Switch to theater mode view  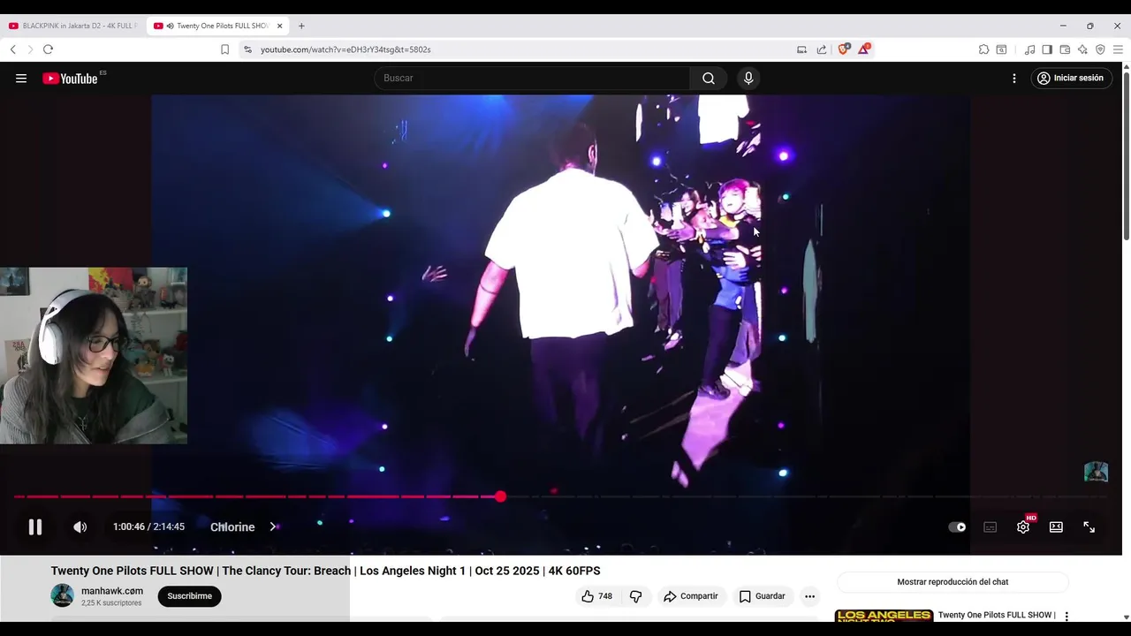[x=1056, y=526]
